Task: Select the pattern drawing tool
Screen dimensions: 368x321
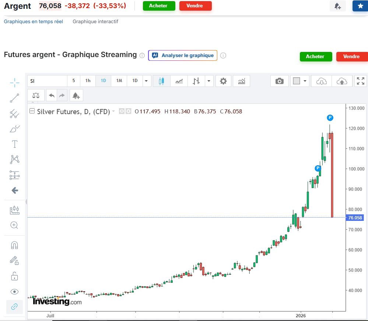Action: pyautogui.click(x=15, y=159)
